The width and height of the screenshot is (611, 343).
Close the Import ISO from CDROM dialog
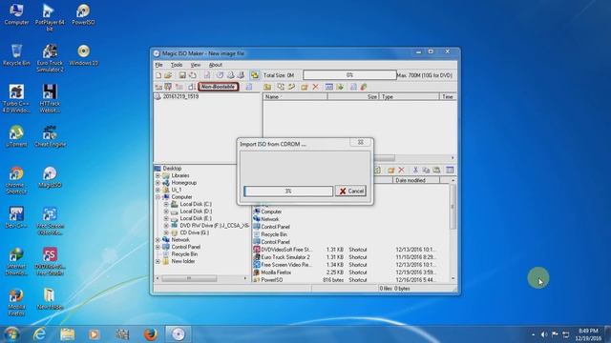[x=361, y=143]
